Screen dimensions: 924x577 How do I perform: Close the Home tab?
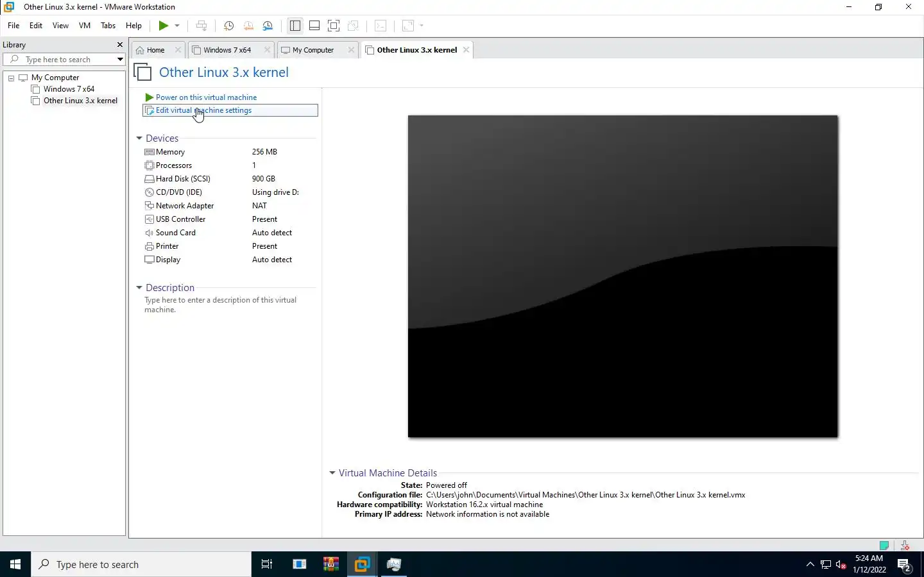[178, 50]
